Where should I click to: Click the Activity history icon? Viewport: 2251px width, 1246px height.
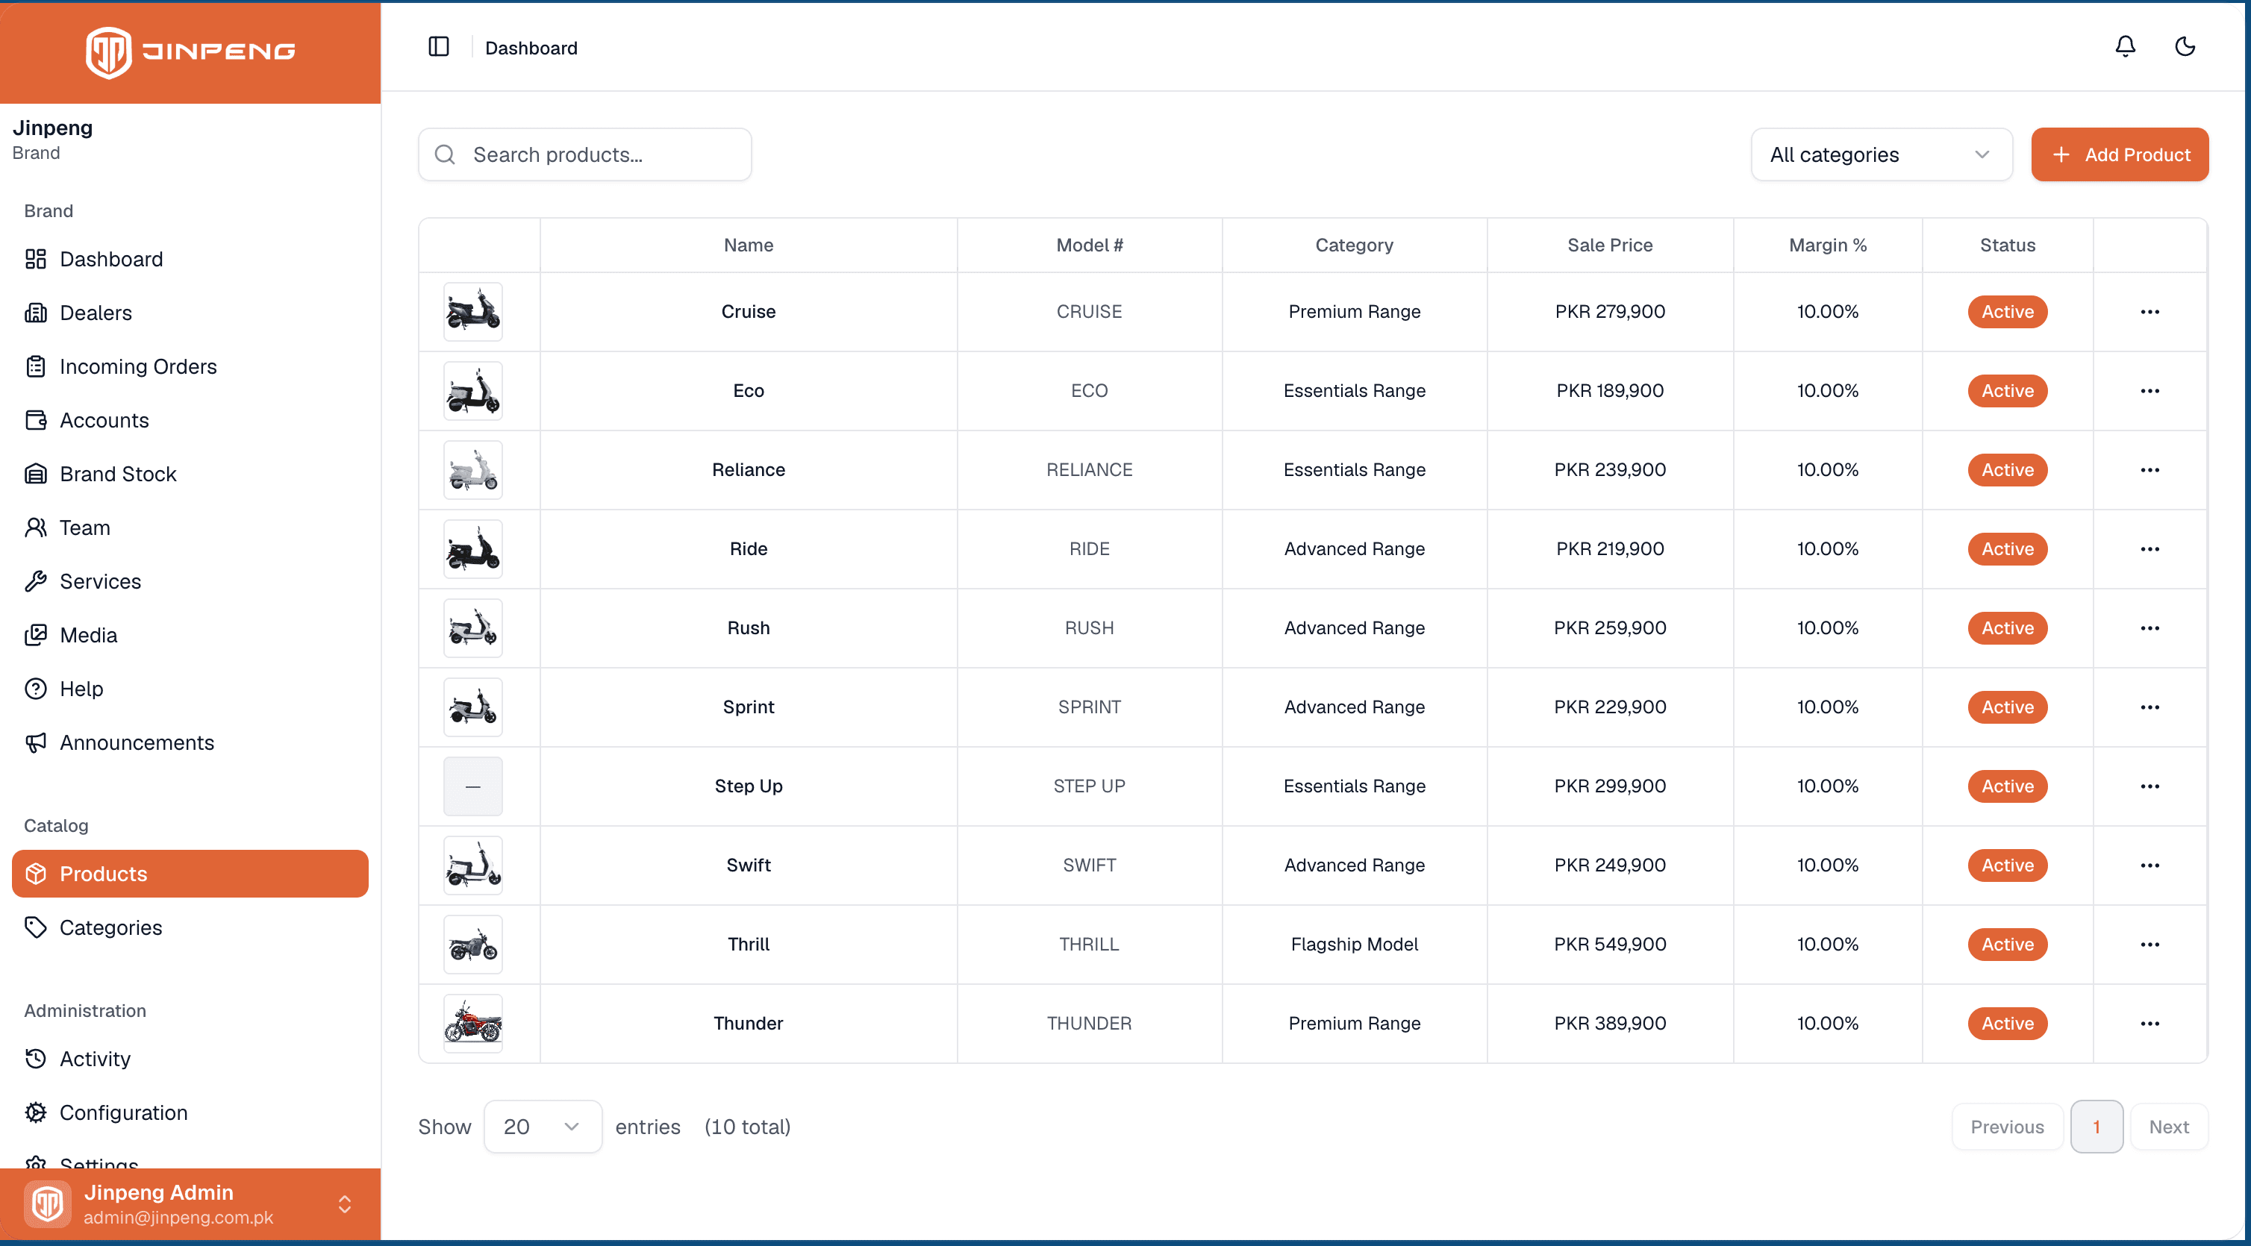click(36, 1059)
